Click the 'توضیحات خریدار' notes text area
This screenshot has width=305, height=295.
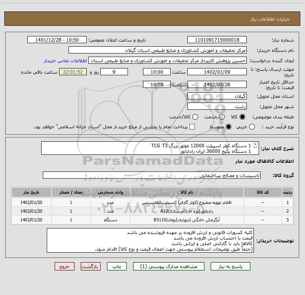point(150,240)
